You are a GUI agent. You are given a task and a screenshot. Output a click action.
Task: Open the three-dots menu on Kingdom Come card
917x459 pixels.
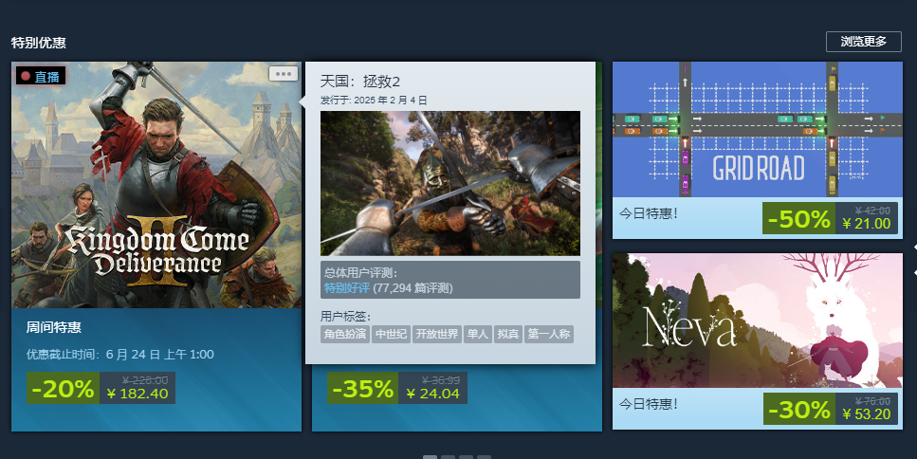coord(283,74)
